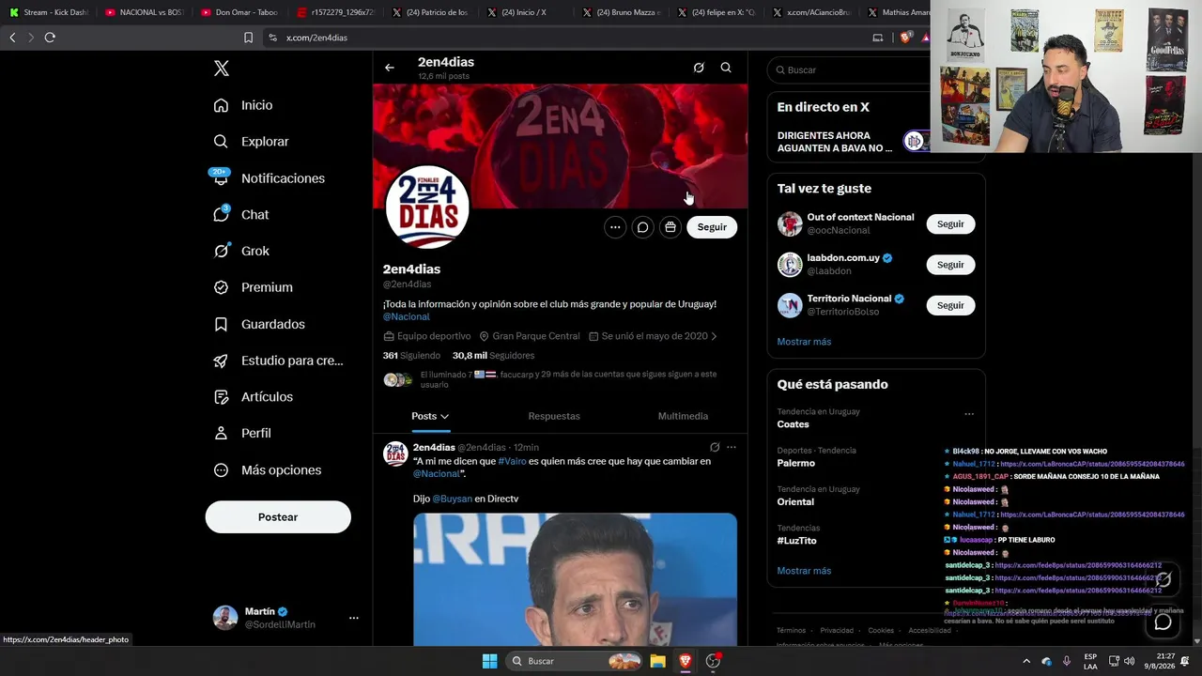Click the @Buysan mention in the post
The image size is (1202, 676).
point(452,499)
